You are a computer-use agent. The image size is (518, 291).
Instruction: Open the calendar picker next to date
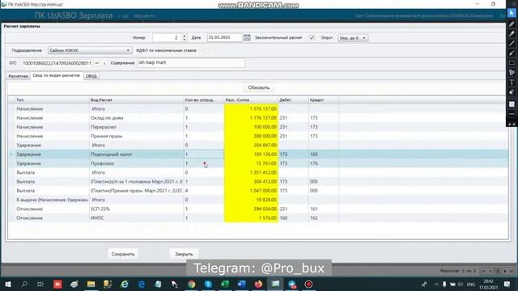point(247,38)
